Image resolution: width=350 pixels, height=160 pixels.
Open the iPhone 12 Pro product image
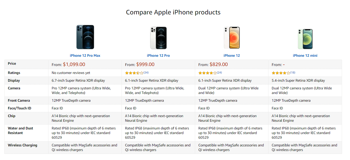[x=158, y=38]
